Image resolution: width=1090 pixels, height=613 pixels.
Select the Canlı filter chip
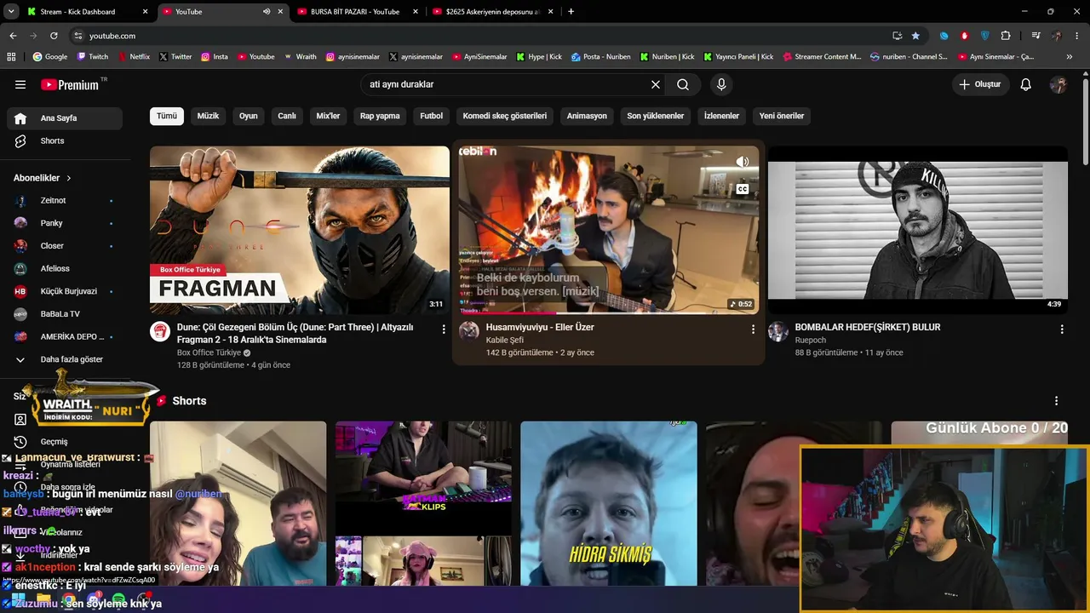(287, 116)
